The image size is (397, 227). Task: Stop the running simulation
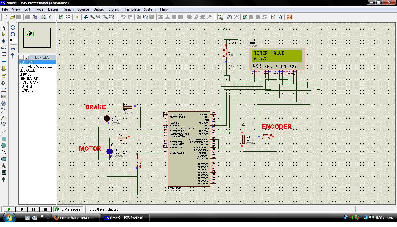click(45, 209)
